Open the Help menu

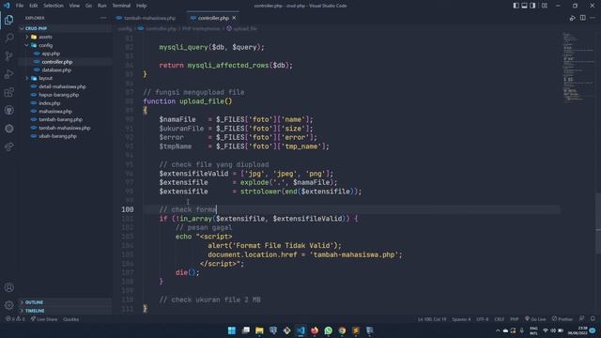click(x=142, y=6)
